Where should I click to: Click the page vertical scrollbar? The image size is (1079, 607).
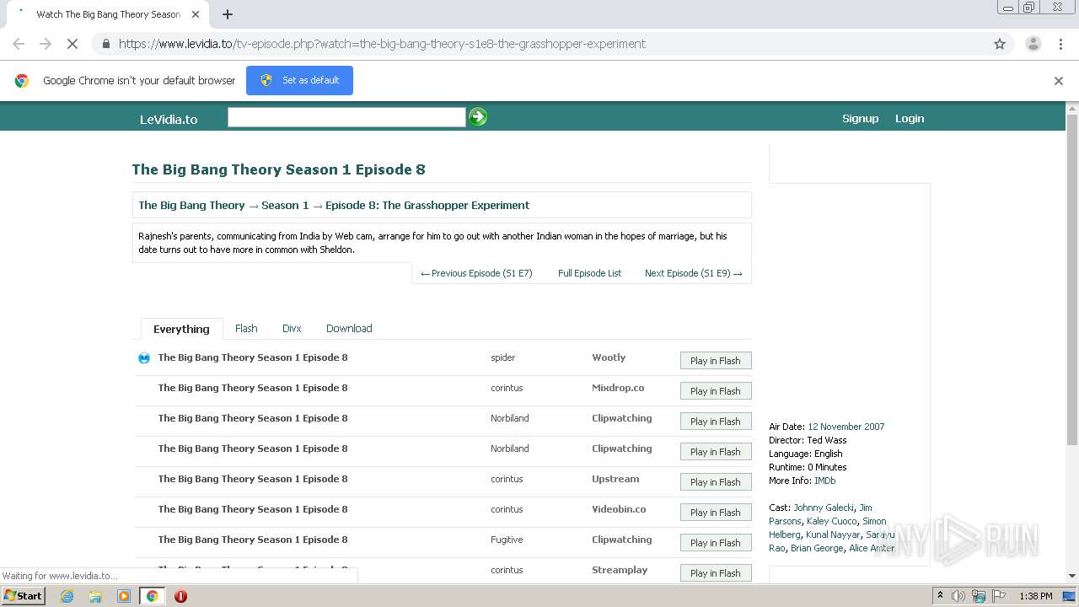1072,278
